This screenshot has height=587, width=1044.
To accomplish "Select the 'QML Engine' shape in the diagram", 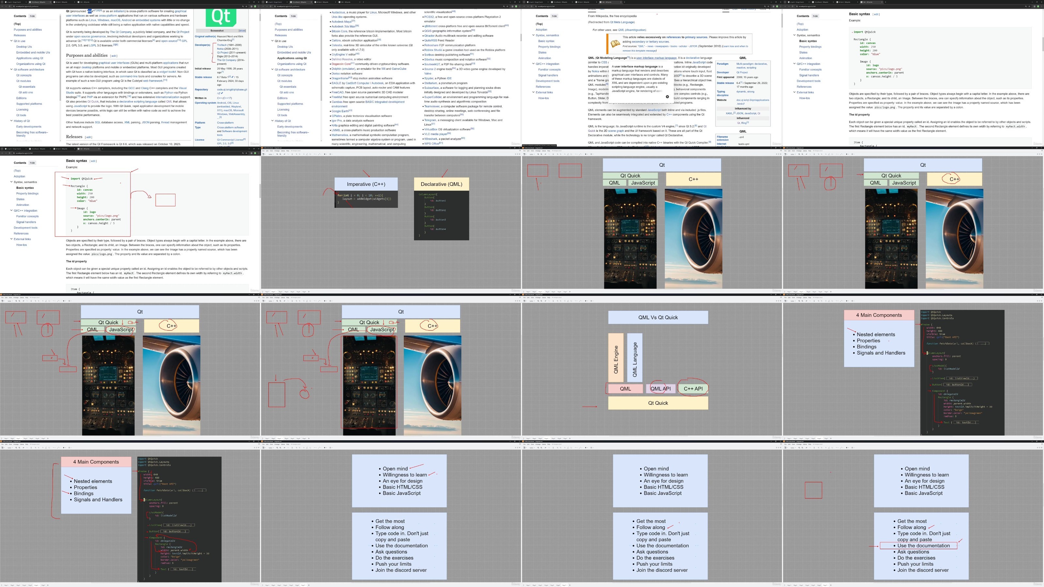I will pyautogui.click(x=616, y=358).
